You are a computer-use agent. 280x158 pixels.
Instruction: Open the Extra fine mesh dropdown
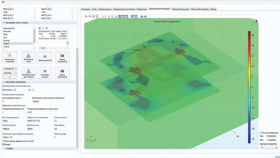(10, 73)
